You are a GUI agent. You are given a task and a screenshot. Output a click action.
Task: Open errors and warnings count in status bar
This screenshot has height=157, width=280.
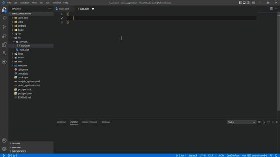13,155
